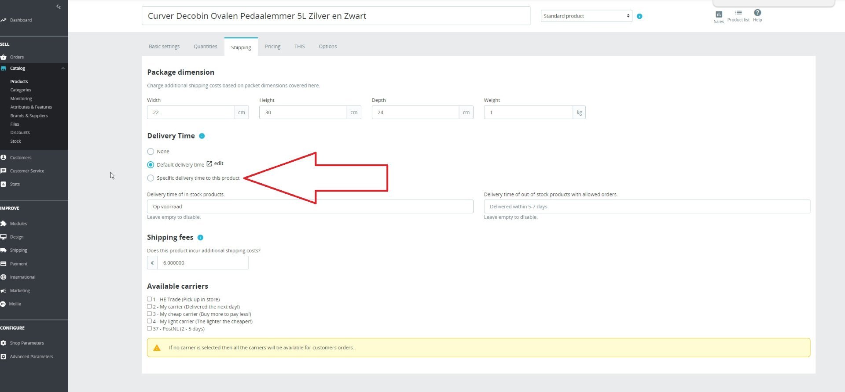The width and height of the screenshot is (845, 392).
Task: Click the out-of-stock delivery time field
Action: 647,207
